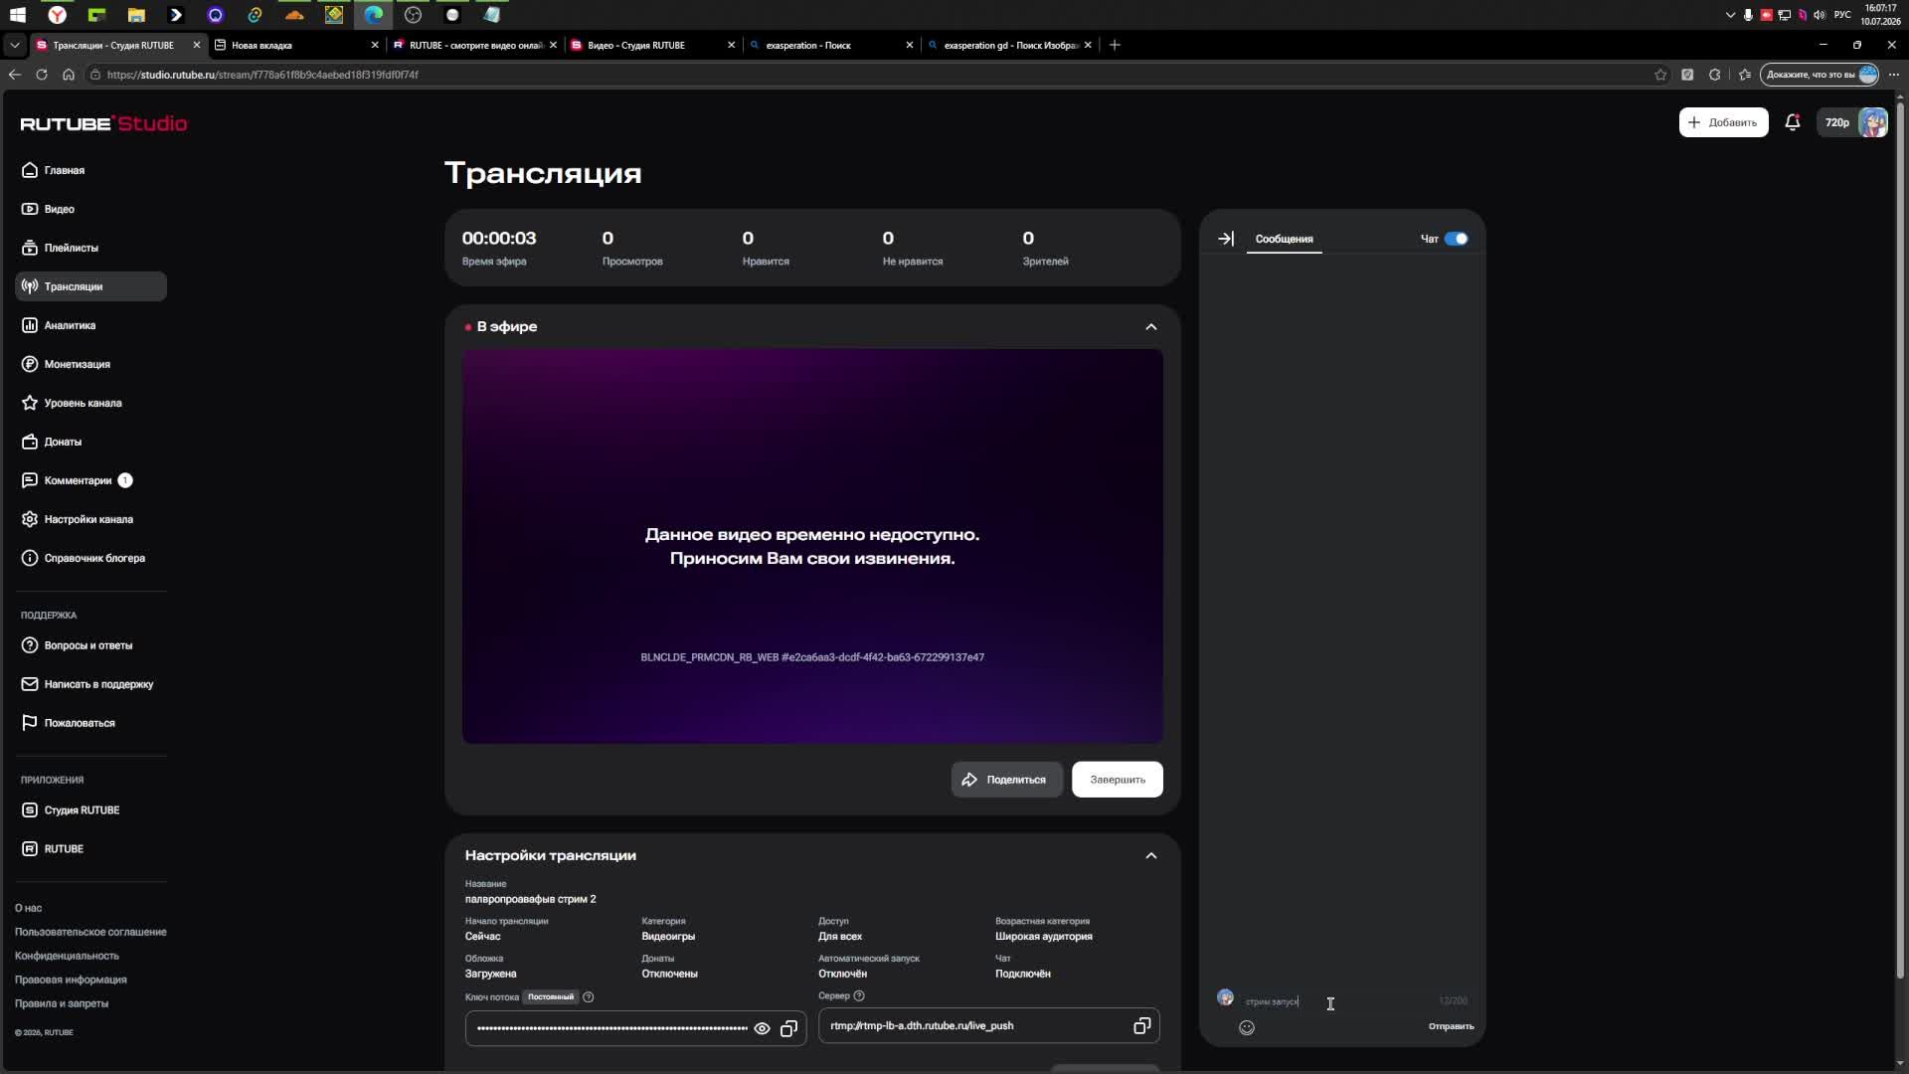Switch to Сообщения tab
This screenshot has width=1909, height=1074.
1284,239
